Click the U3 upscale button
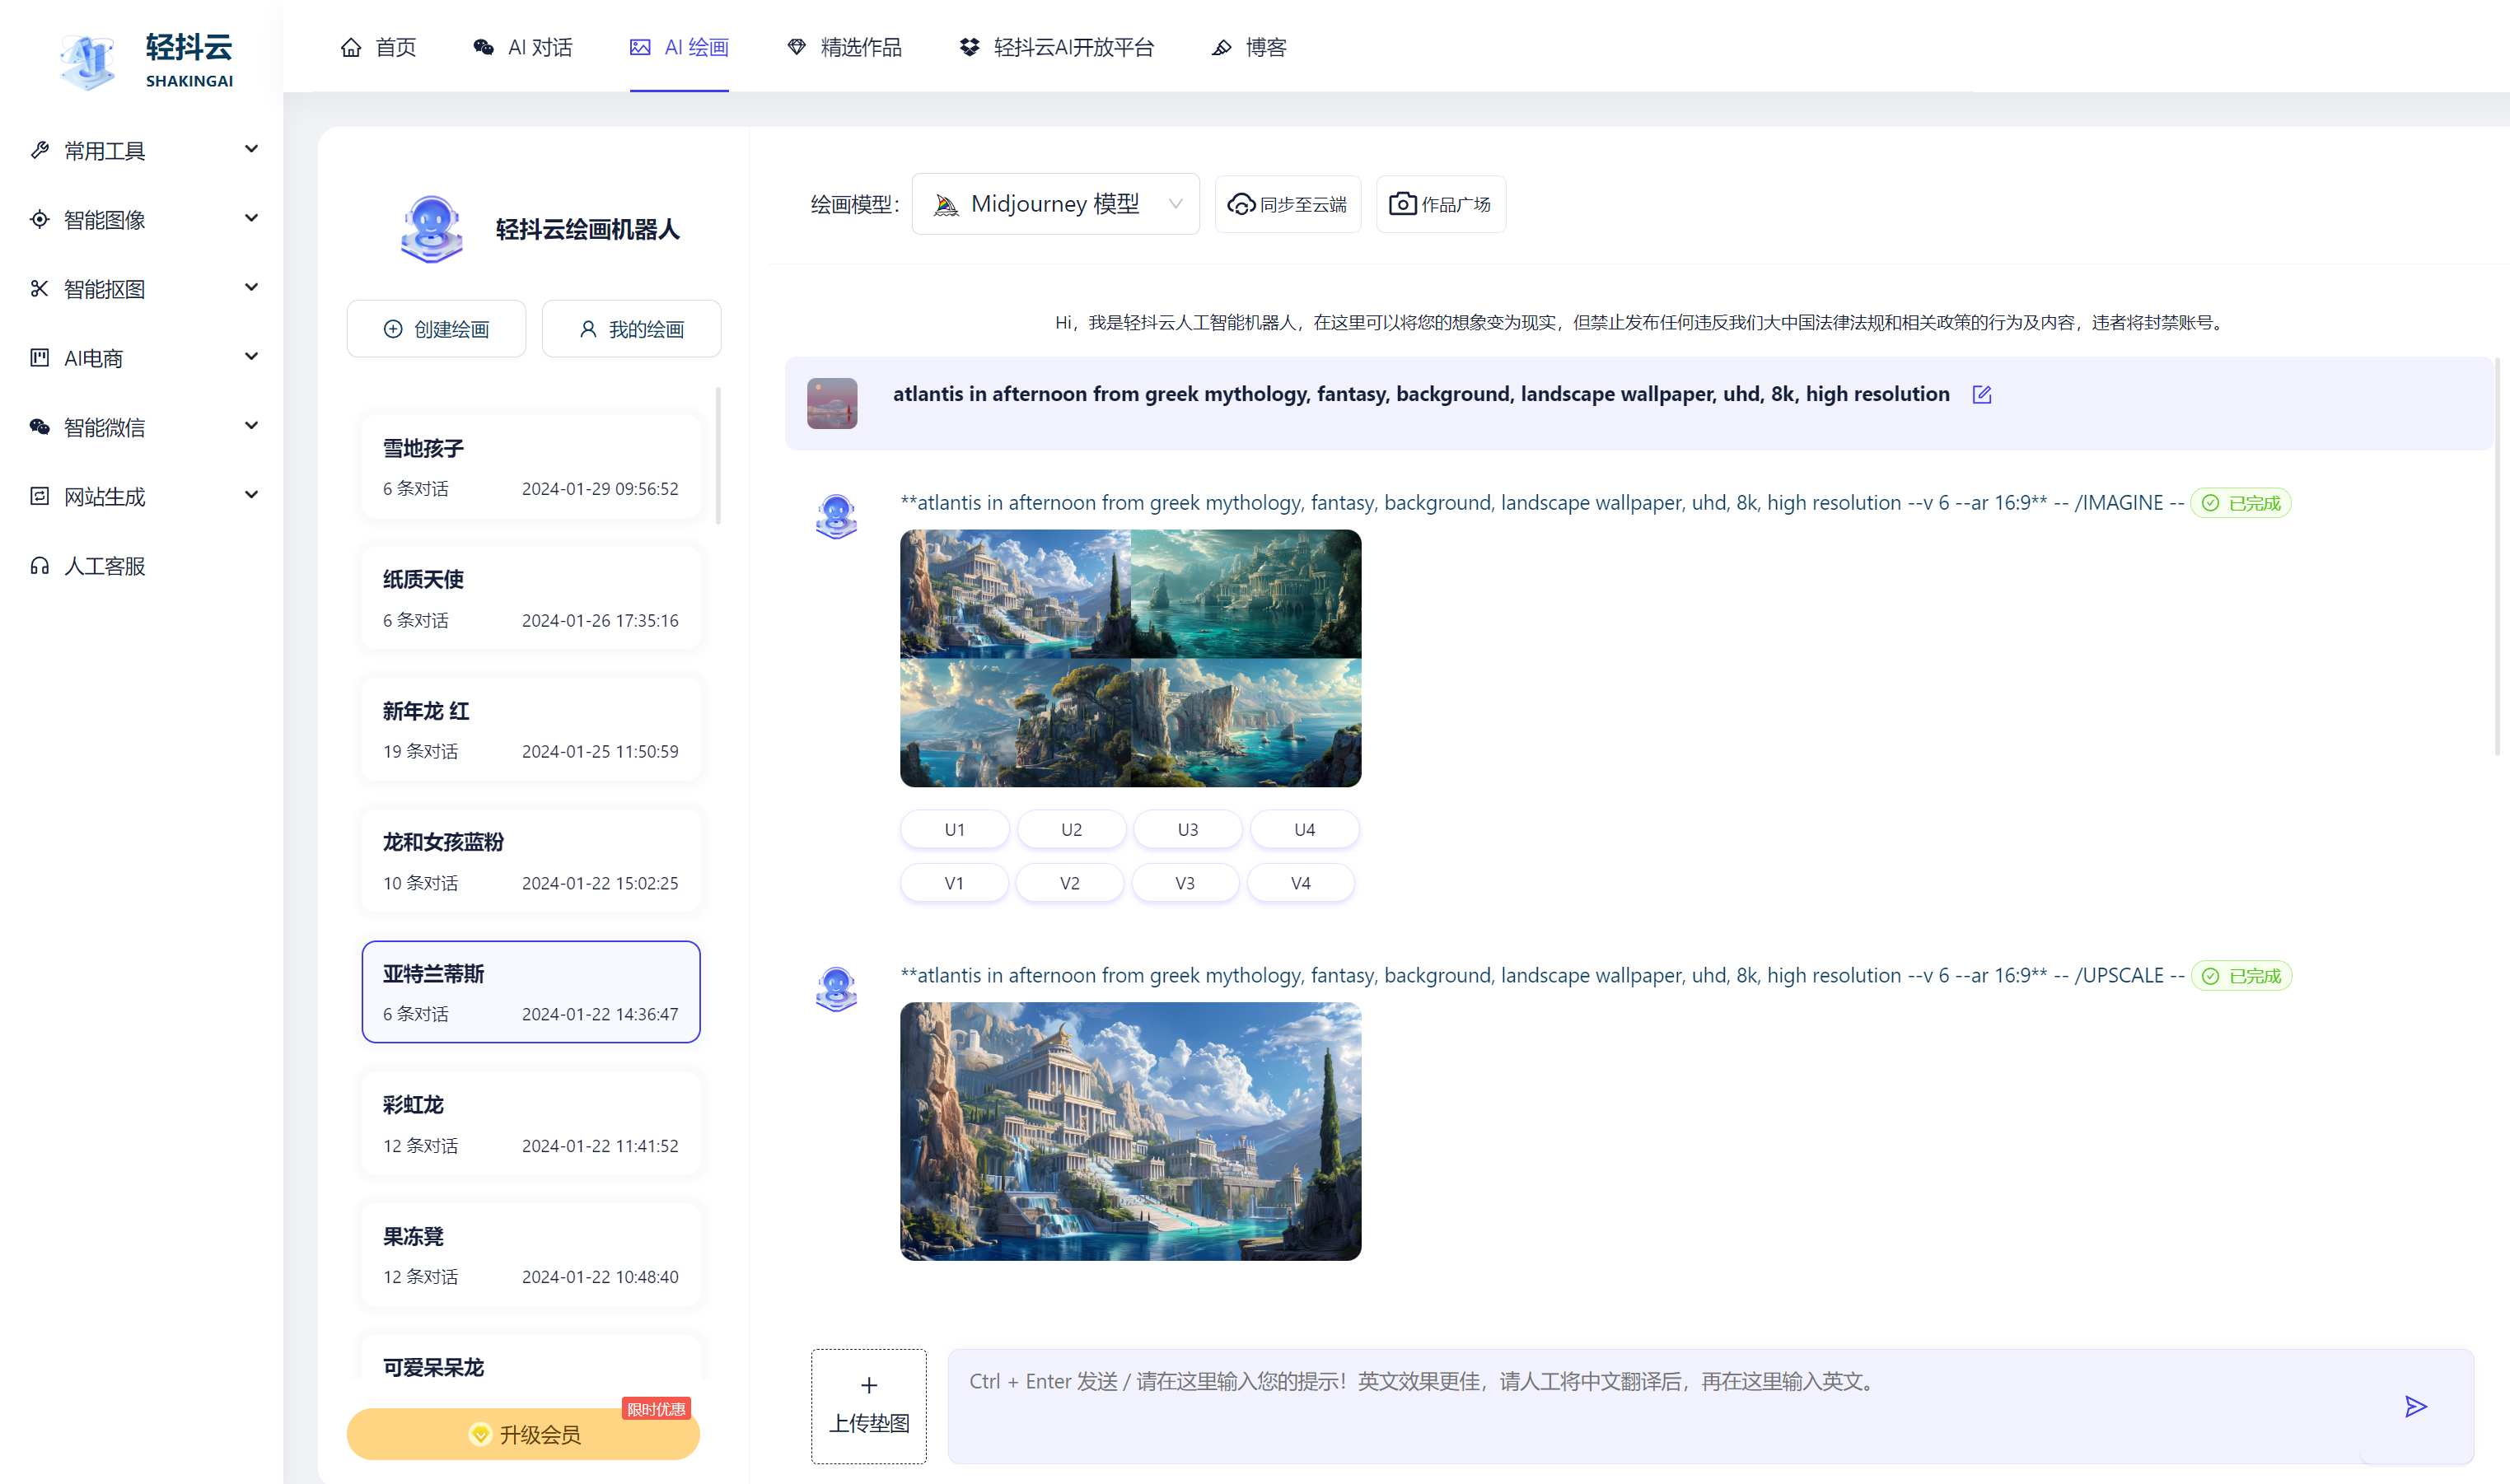The image size is (2510, 1484). [1187, 829]
